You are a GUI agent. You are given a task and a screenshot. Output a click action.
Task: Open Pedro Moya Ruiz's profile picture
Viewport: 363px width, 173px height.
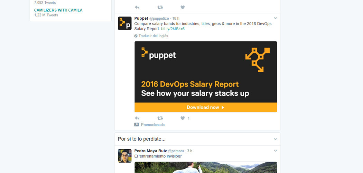click(124, 156)
